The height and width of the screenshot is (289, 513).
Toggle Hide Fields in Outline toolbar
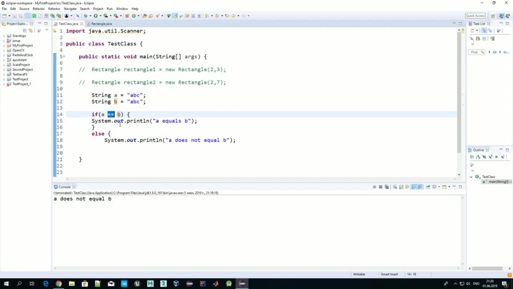coord(484,157)
